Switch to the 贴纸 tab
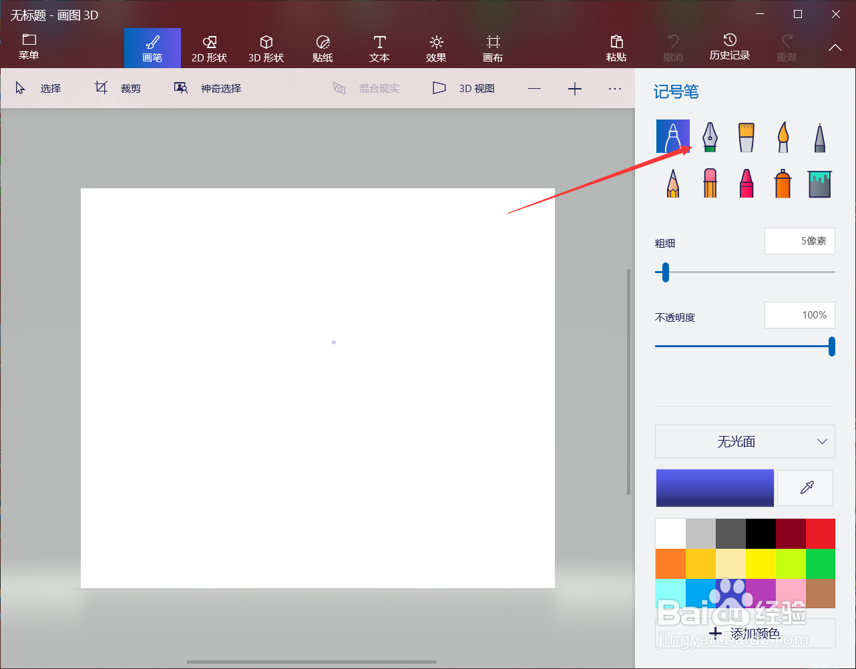The width and height of the screenshot is (856, 669). click(323, 48)
